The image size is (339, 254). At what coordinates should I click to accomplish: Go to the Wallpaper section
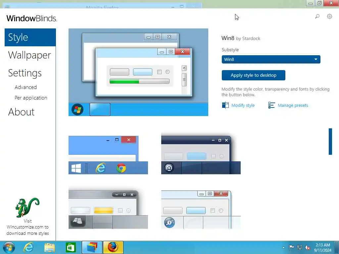click(29, 55)
